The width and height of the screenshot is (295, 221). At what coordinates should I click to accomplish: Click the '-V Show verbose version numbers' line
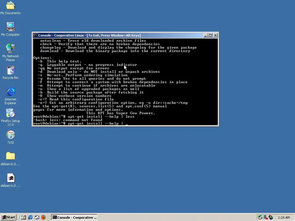click(75, 96)
